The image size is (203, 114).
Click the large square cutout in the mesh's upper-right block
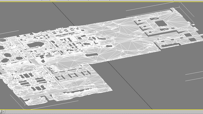[x=161, y=23]
